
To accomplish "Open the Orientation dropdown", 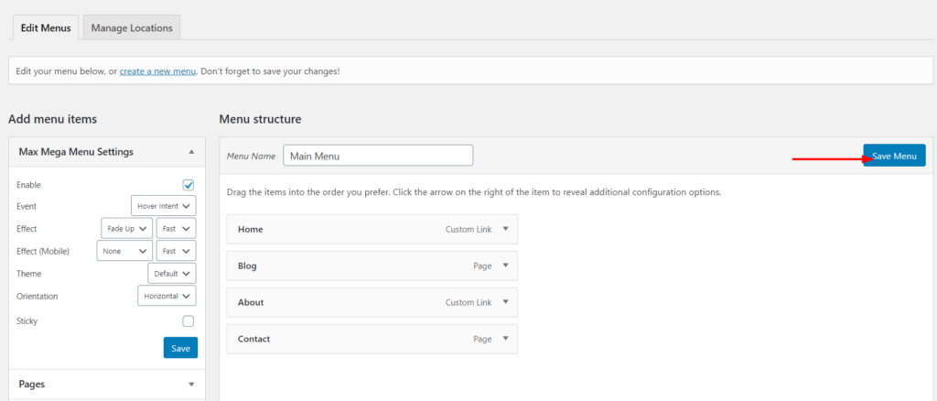I will 167,296.
